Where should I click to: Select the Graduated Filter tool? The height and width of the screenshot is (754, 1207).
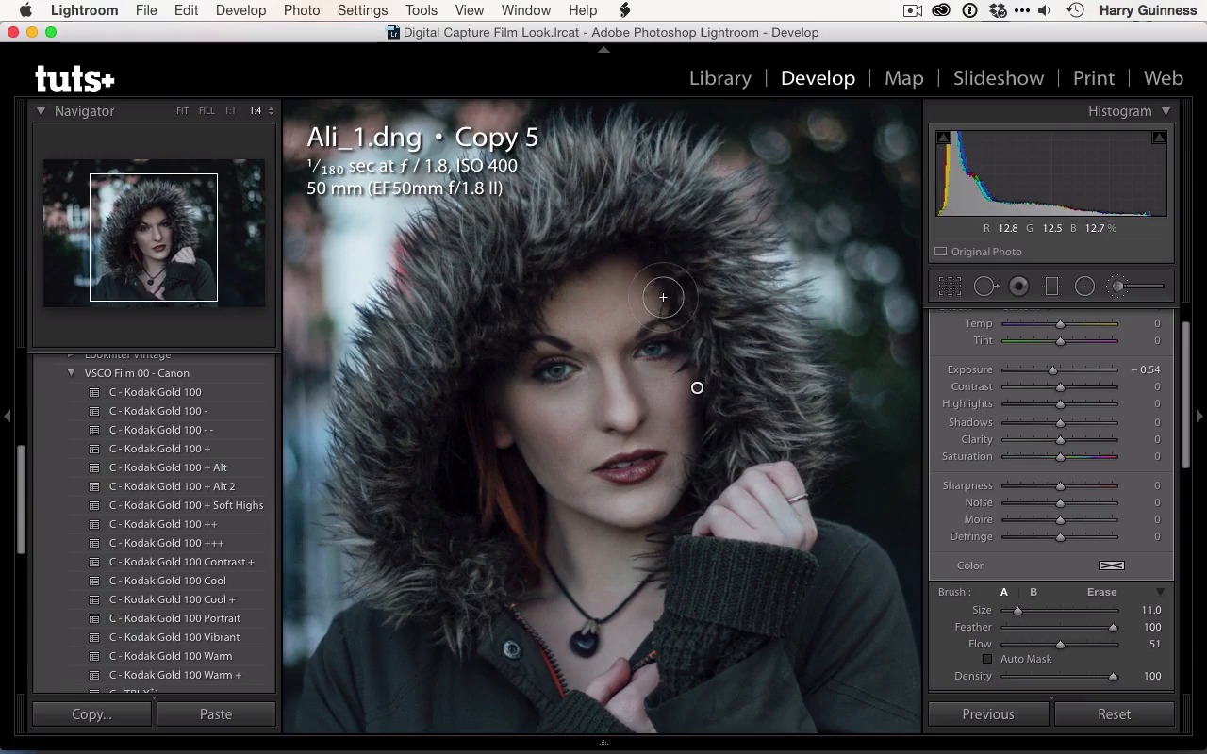(x=1051, y=287)
